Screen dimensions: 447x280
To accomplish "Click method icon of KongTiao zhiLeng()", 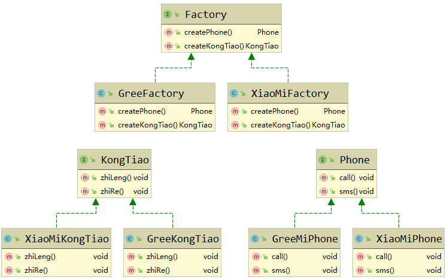I will coord(85,178).
